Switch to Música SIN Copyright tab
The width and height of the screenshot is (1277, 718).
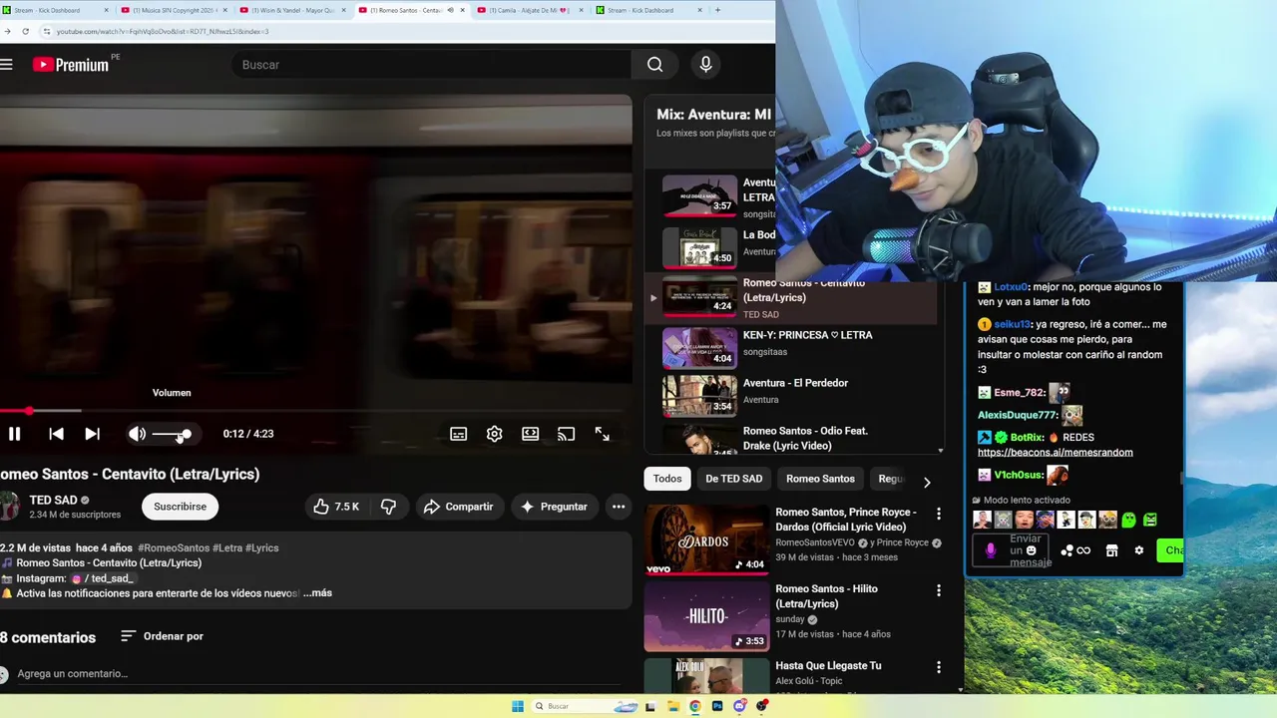(x=172, y=10)
